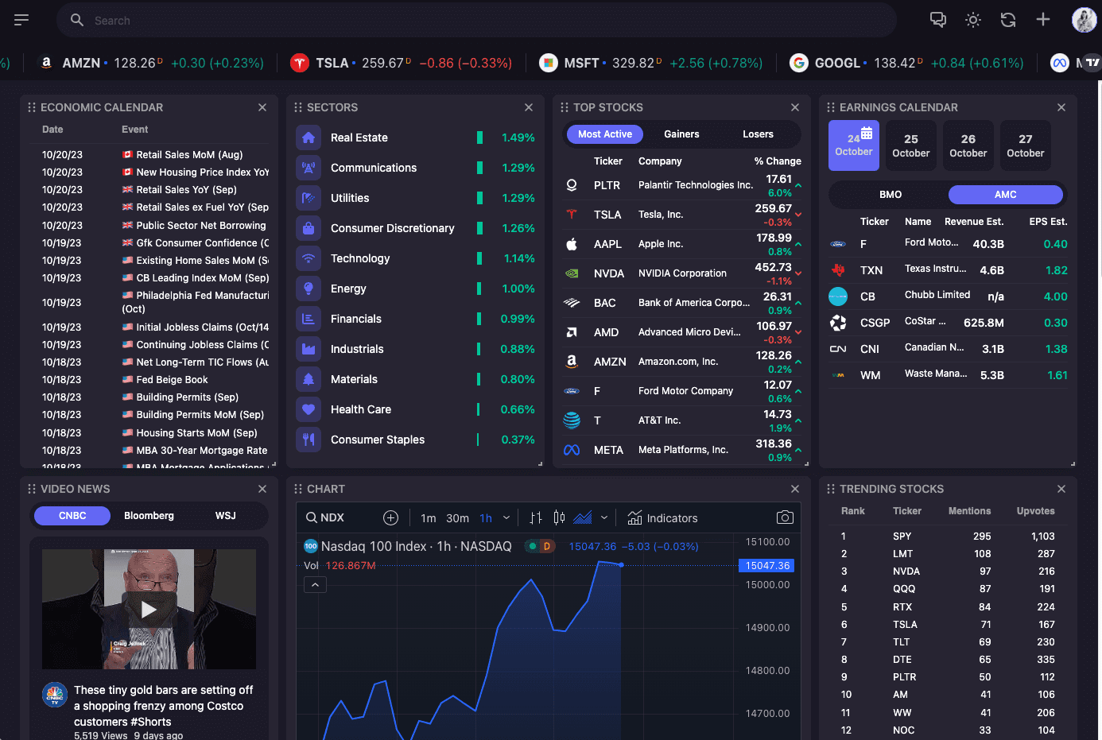Select the bars chart style icon
Viewport: 1102px width, 740px height.
click(x=536, y=518)
